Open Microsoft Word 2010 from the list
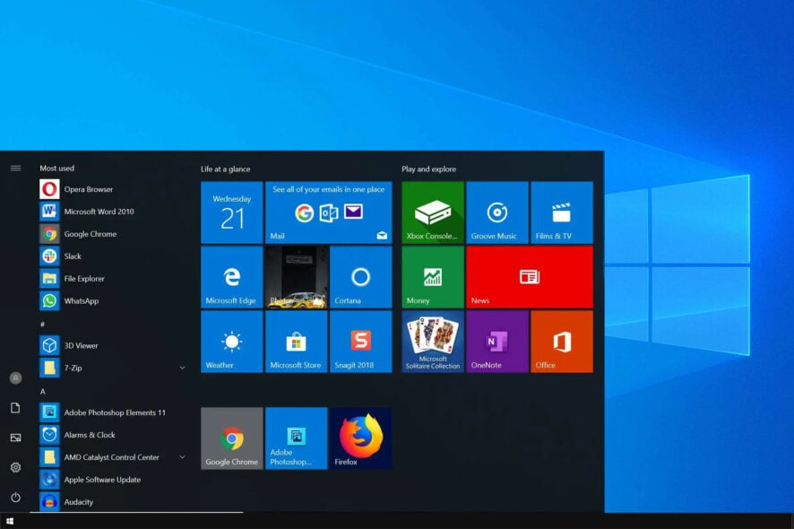This screenshot has width=794, height=529. (112, 212)
